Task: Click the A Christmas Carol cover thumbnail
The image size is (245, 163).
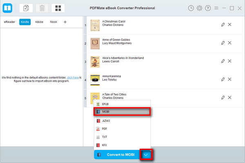Action: click(95, 25)
